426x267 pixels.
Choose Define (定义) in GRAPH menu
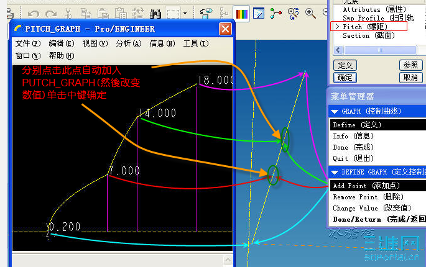click(377, 125)
